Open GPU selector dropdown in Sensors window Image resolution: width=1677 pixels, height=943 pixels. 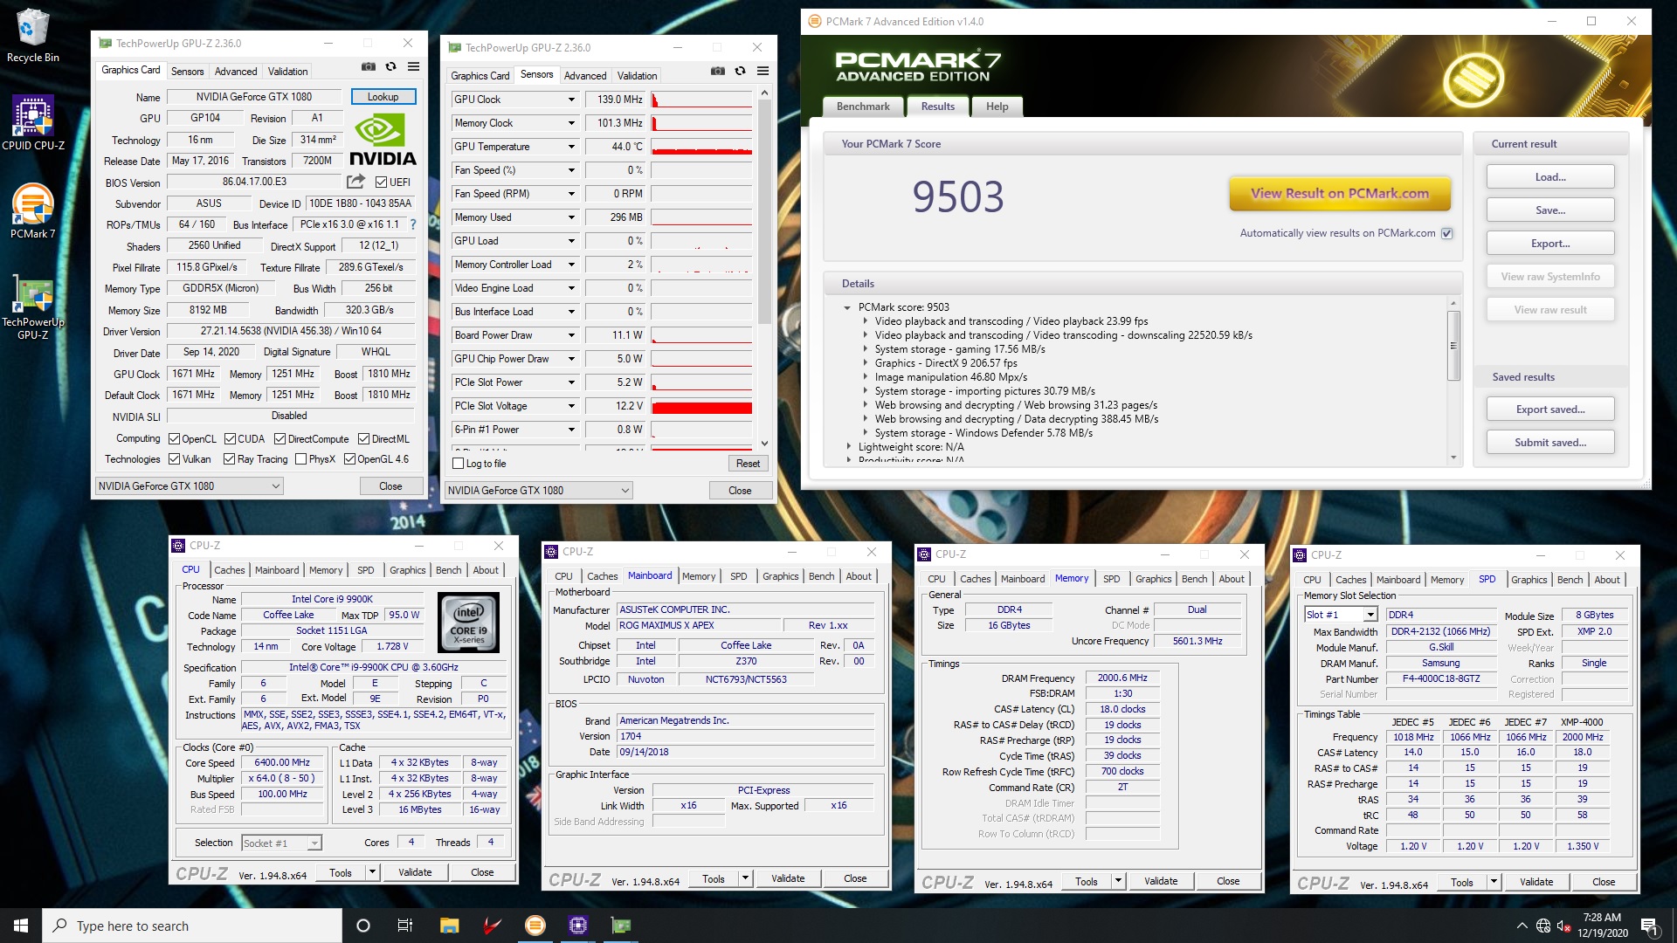(x=538, y=491)
